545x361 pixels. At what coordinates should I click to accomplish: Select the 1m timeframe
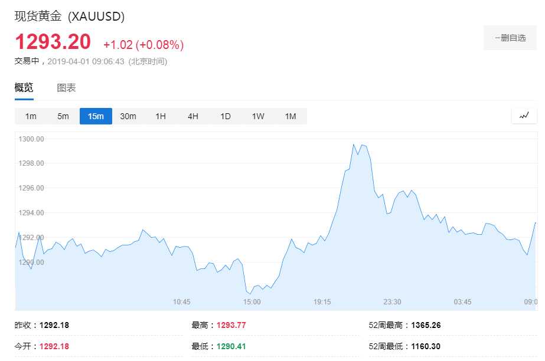(31, 116)
